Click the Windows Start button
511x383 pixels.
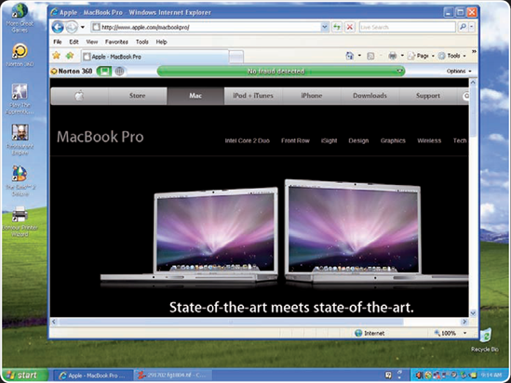click(24, 376)
